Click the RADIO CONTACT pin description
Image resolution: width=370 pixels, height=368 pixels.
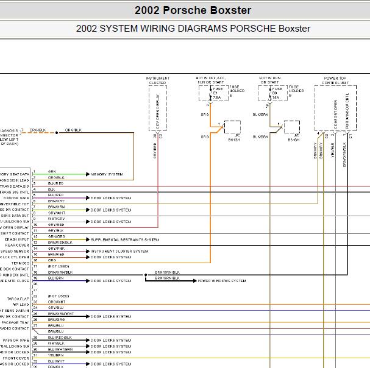tap(15, 328)
